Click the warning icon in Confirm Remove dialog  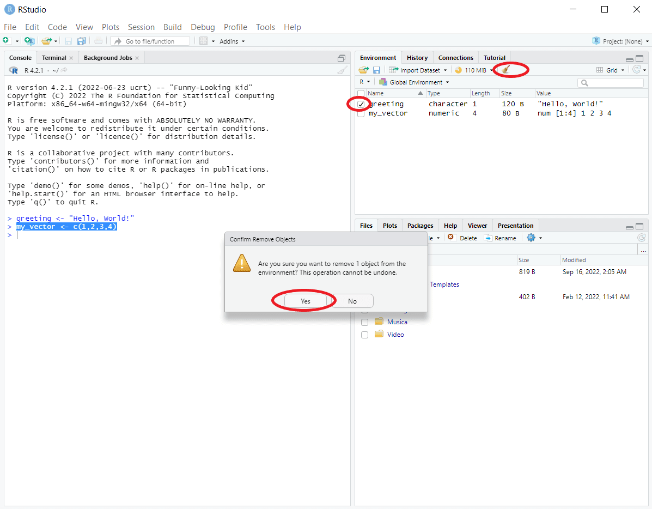pos(242,263)
